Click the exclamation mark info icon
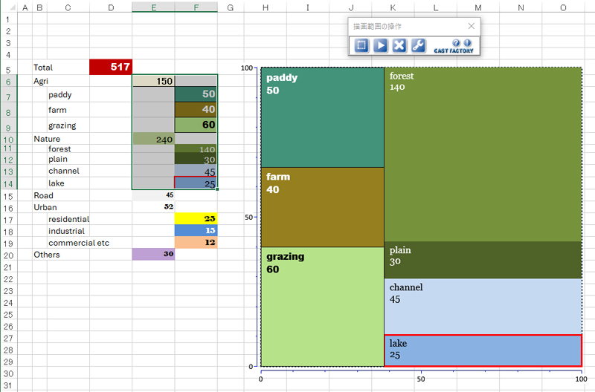The image size is (595, 392). [x=467, y=42]
